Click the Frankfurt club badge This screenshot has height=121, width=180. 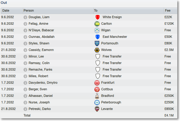pyautogui.click(x=97, y=83)
